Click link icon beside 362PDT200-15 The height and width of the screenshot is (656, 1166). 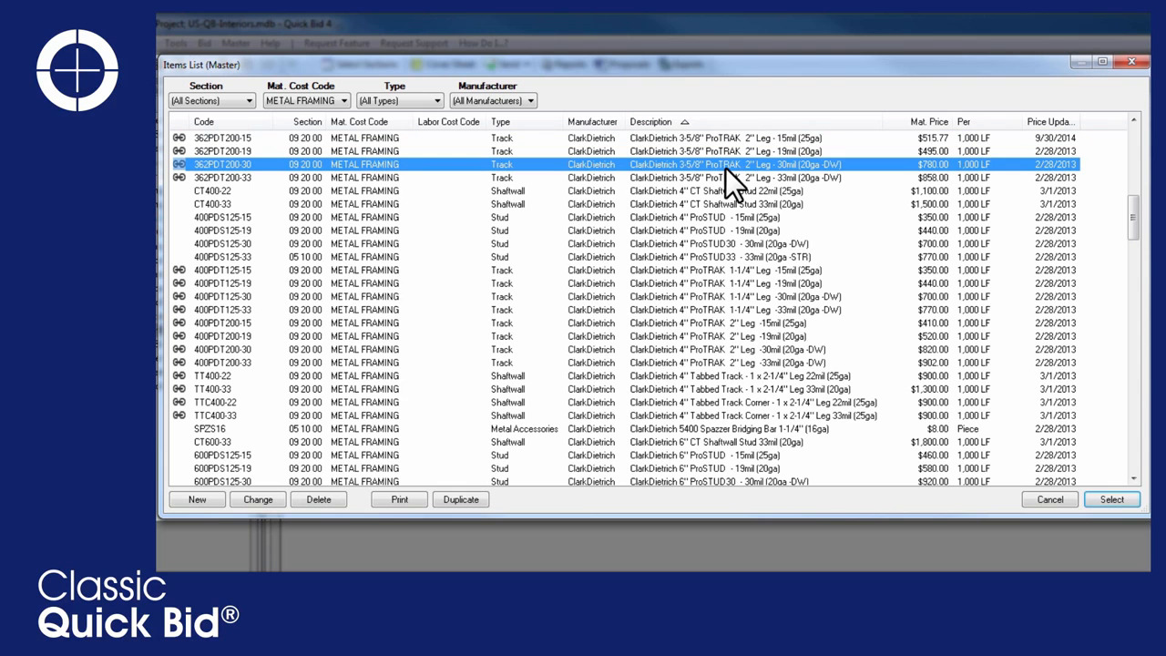pos(179,138)
